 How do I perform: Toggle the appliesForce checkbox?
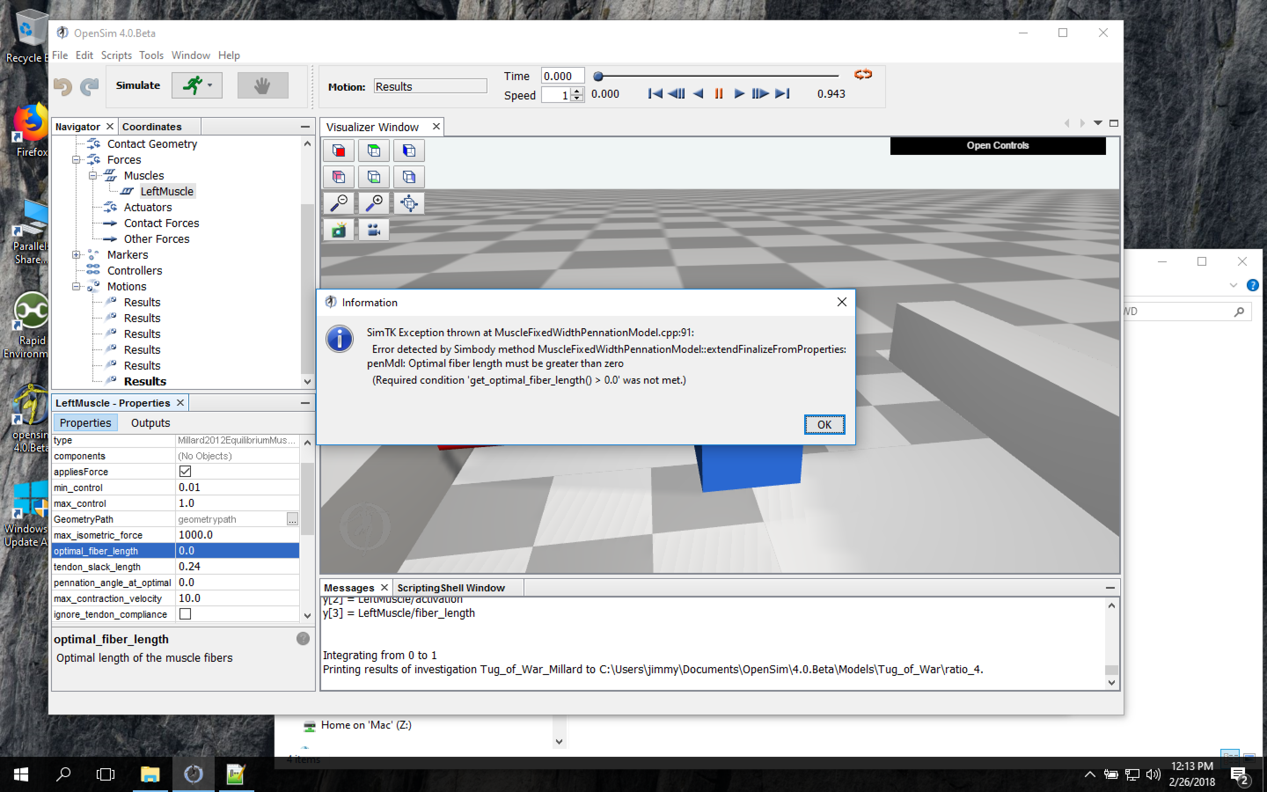(186, 471)
